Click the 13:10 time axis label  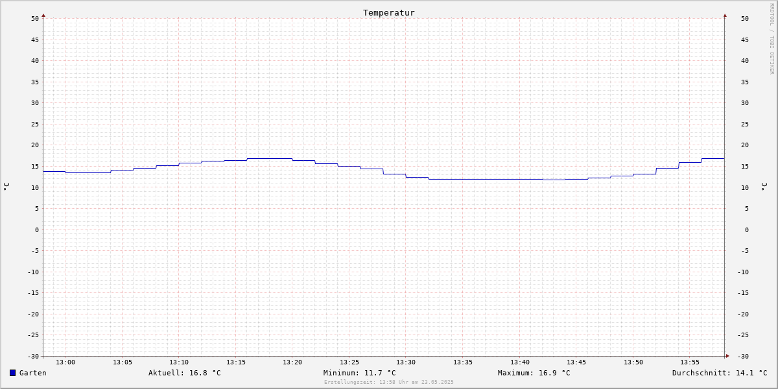(179, 362)
